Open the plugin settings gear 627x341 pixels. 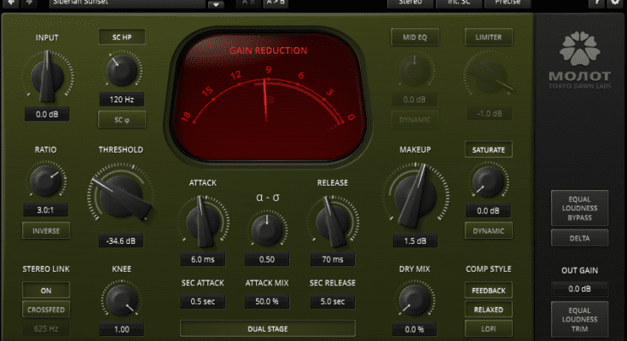[x=614, y=3]
